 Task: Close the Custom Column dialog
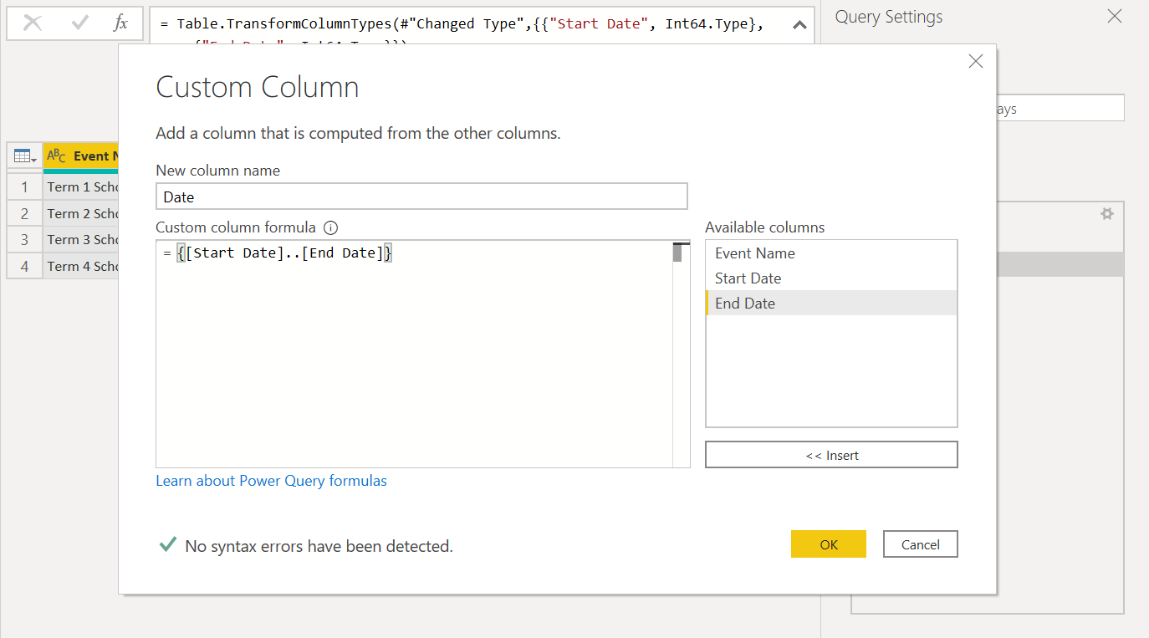975,61
